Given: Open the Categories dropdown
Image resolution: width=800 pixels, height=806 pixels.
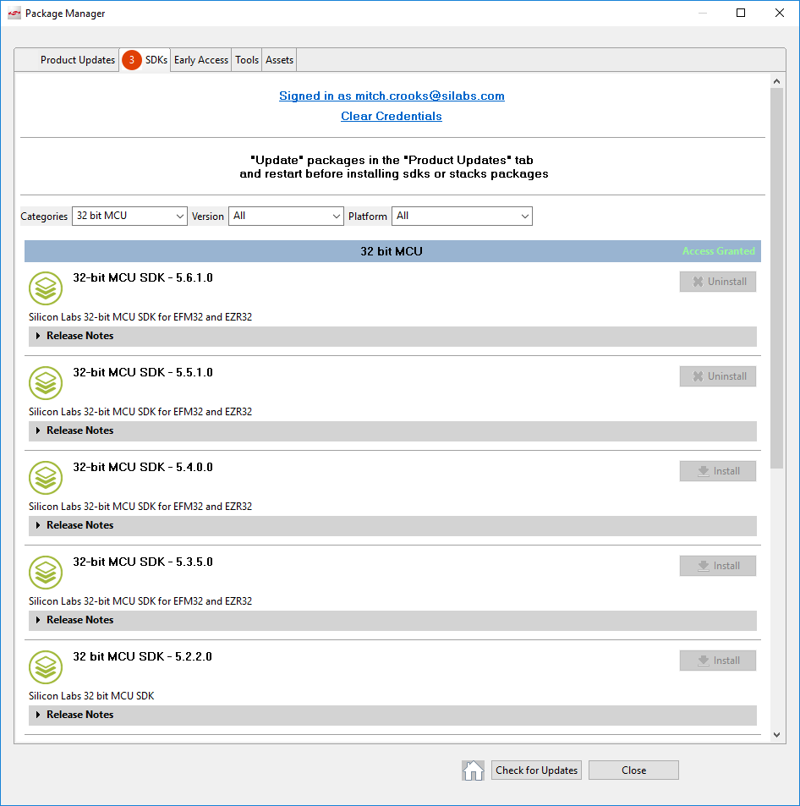Looking at the screenshot, I should coord(129,216).
